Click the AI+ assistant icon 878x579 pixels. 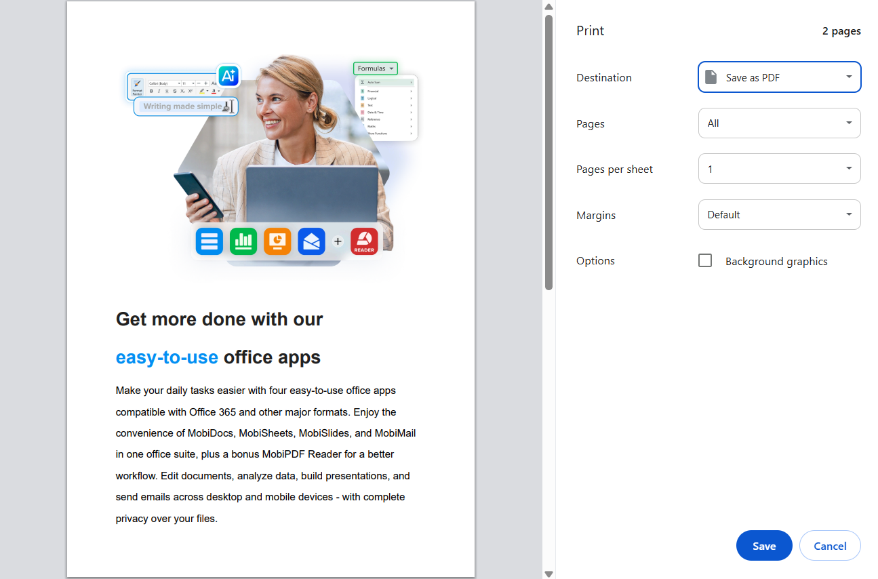(228, 76)
